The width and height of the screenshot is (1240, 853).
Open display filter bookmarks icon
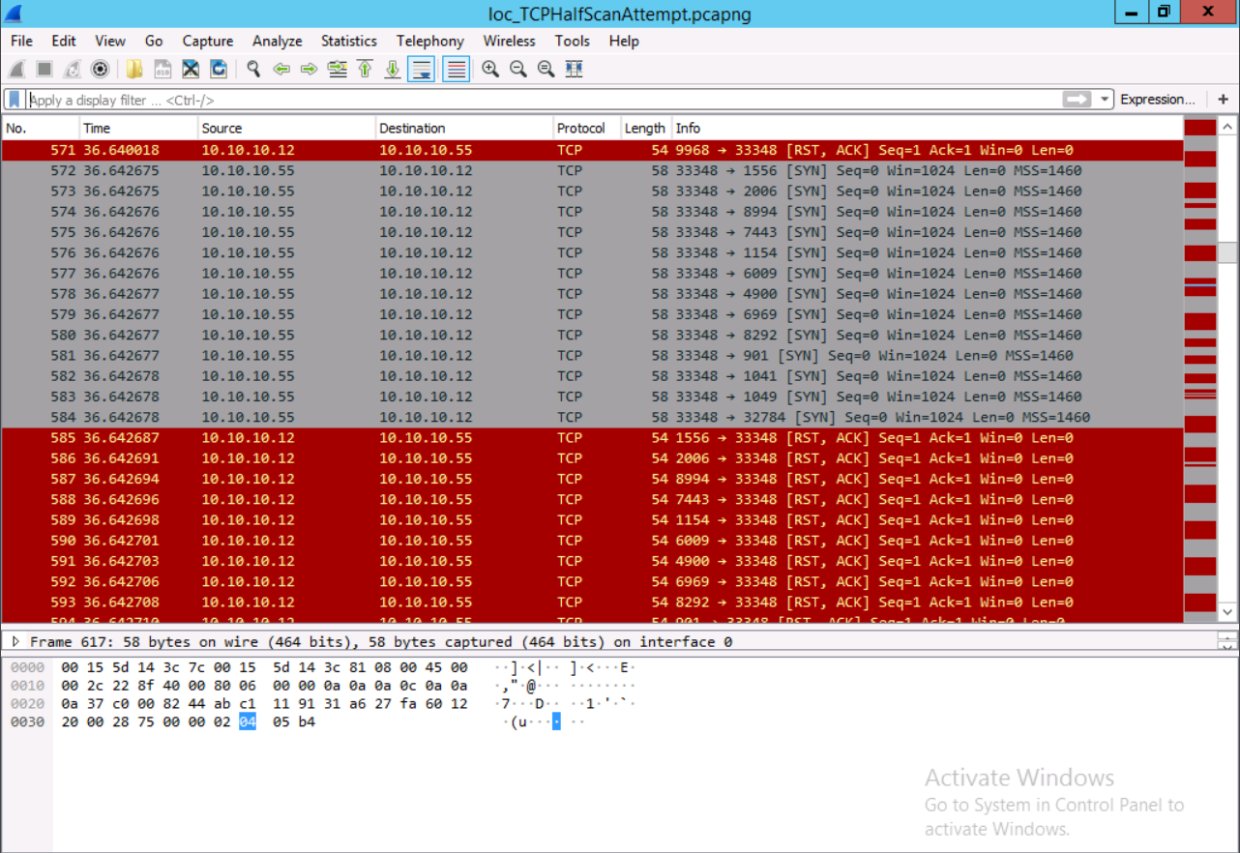tap(14, 100)
